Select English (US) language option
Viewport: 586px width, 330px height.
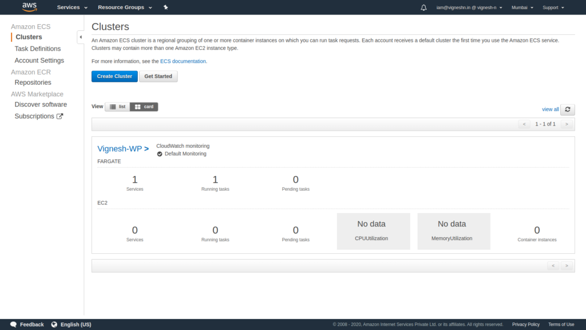(x=76, y=324)
